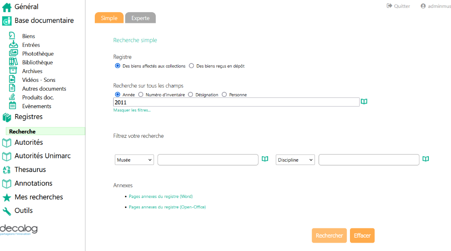451x251 pixels.
Task: Open the book icon beside the 2011 field
Action: pos(364,102)
